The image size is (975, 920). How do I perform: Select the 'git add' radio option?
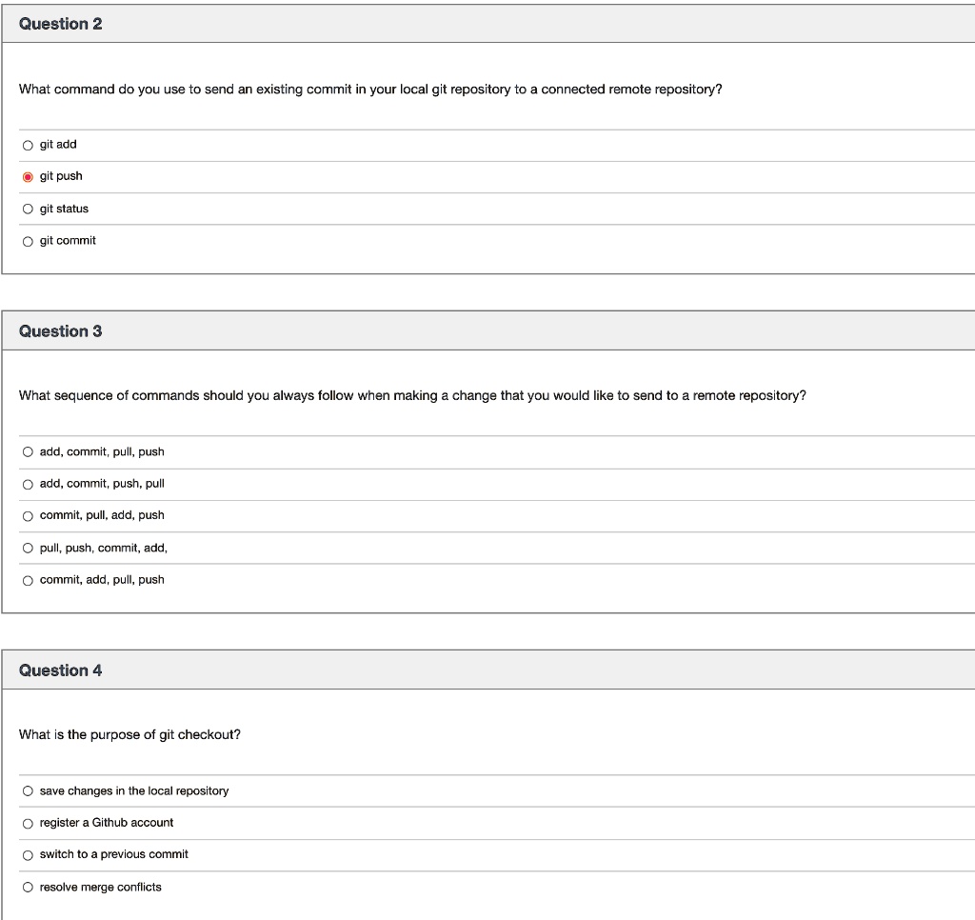pos(28,146)
